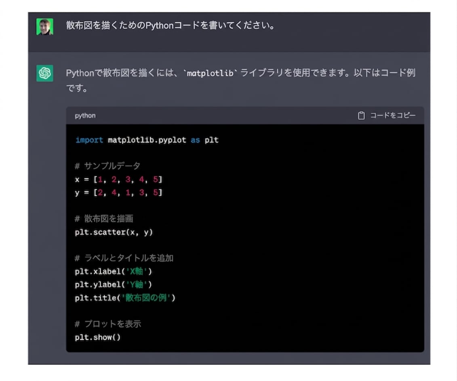Click the plt.xlabel('X軸') line
Image resolution: width=457 pixels, height=381 pixels.
[114, 271]
